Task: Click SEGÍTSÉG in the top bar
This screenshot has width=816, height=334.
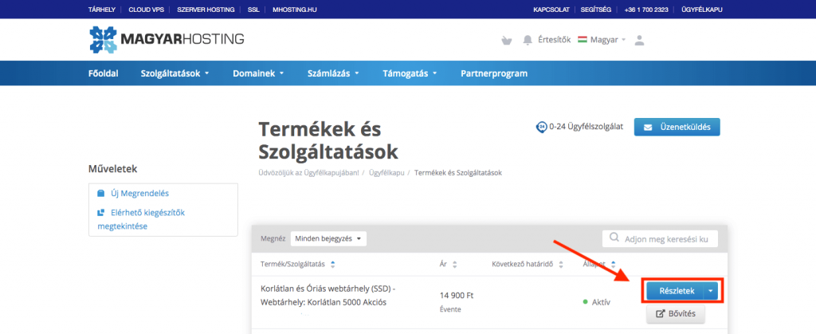Action: coord(596,10)
